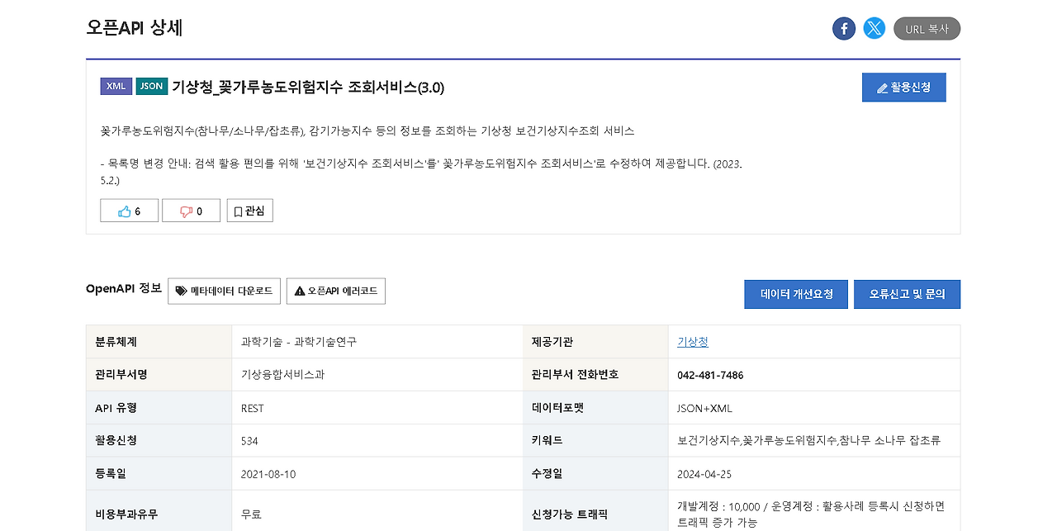Share this API page on X icon
Image resolution: width=1057 pixels, height=531 pixels.
pyautogui.click(x=874, y=27)
